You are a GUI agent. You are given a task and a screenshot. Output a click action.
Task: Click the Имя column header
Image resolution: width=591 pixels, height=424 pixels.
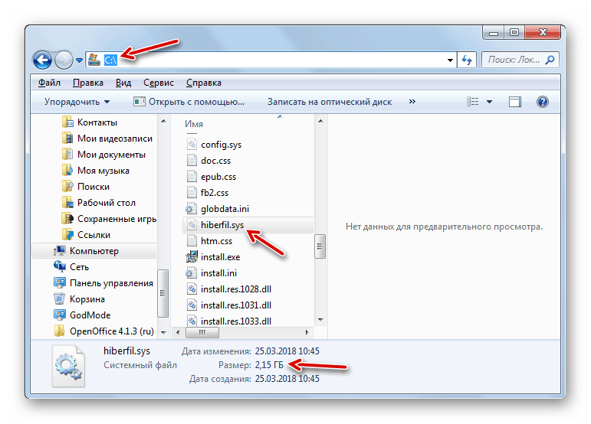pos(194,124)
